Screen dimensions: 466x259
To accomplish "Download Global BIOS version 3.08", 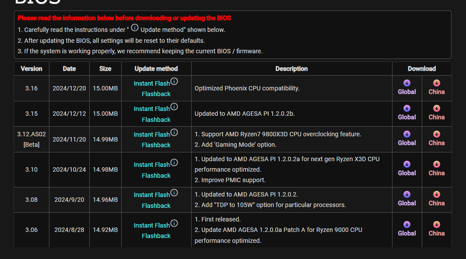I will (x=407, y=199).
